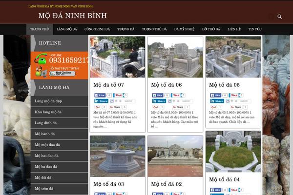This screenshot has width=293, height=195.
Task: Pin Mộ tổ đá 05 to Pinterest
Action: [x=234, y=95]
